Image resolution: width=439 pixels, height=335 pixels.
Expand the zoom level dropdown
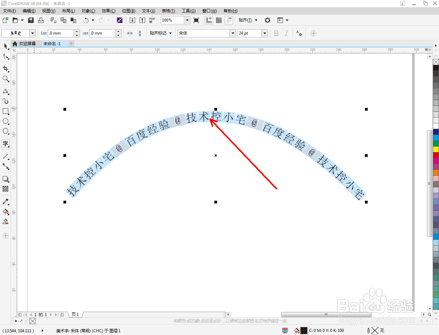click(x=187, y=20)
